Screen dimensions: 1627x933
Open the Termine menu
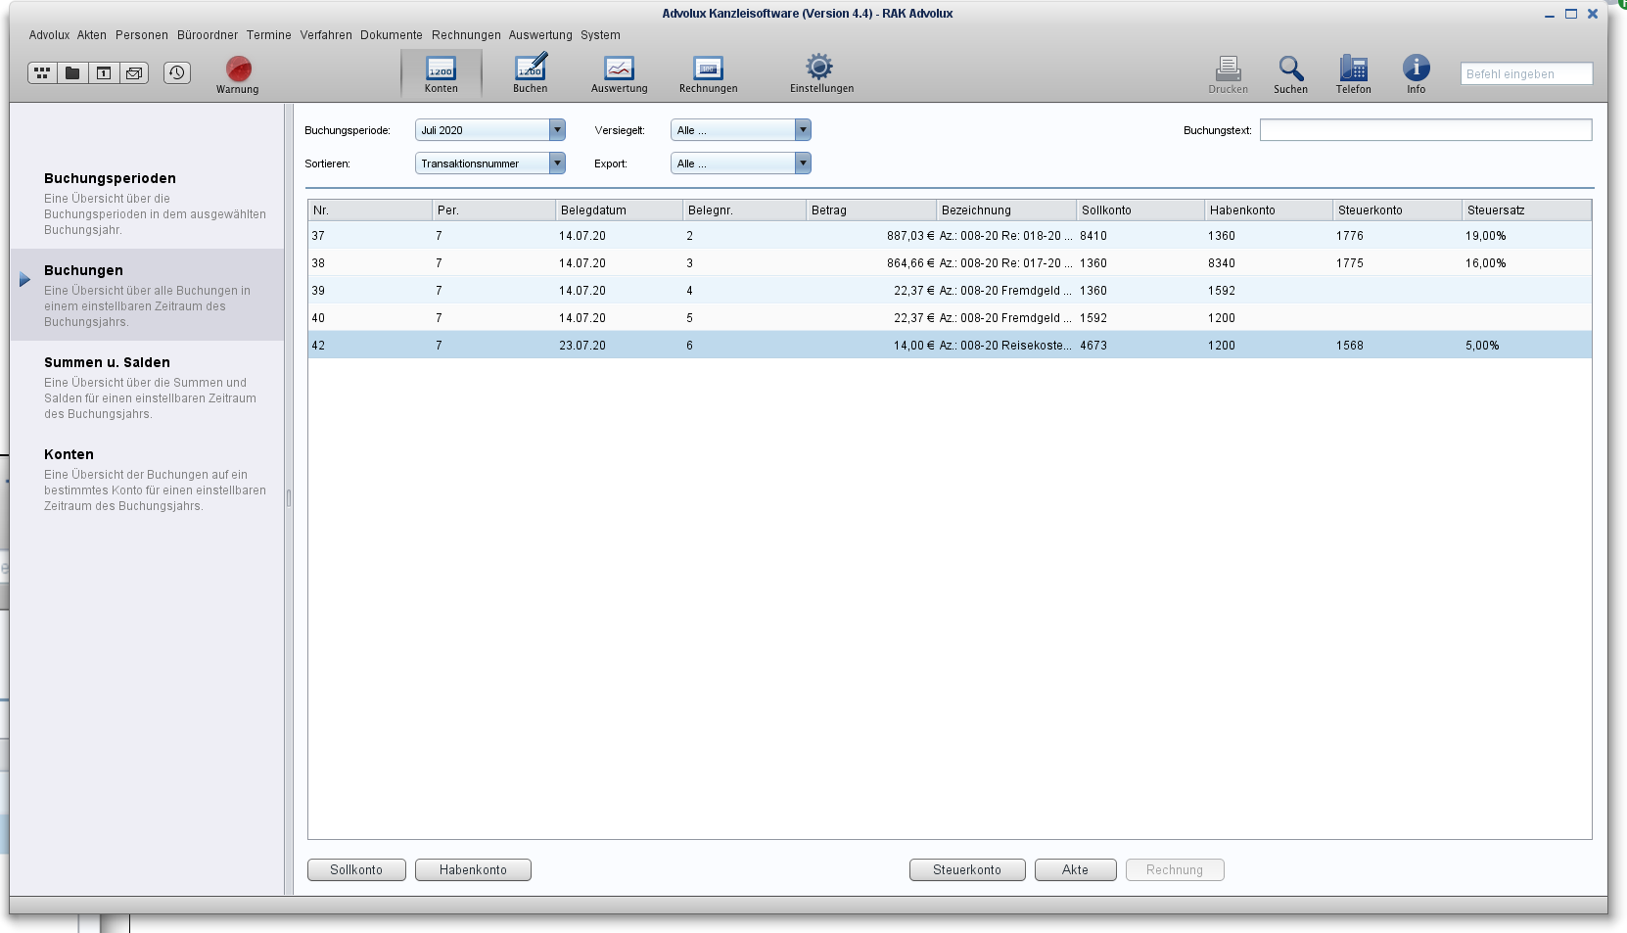[269, 35]
